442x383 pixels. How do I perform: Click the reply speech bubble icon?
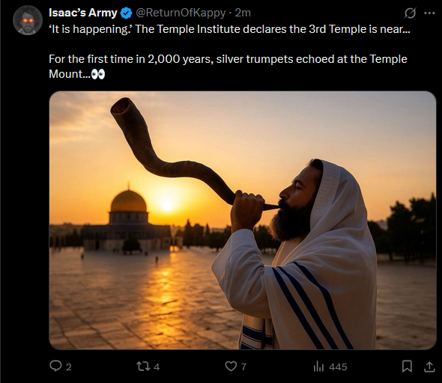pyautogui.click(x=55, y=366)
